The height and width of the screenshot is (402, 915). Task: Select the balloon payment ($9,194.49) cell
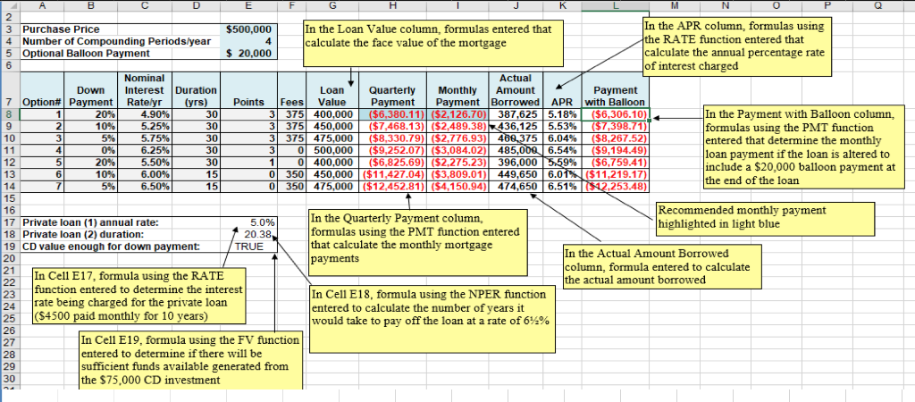[616, 151]
